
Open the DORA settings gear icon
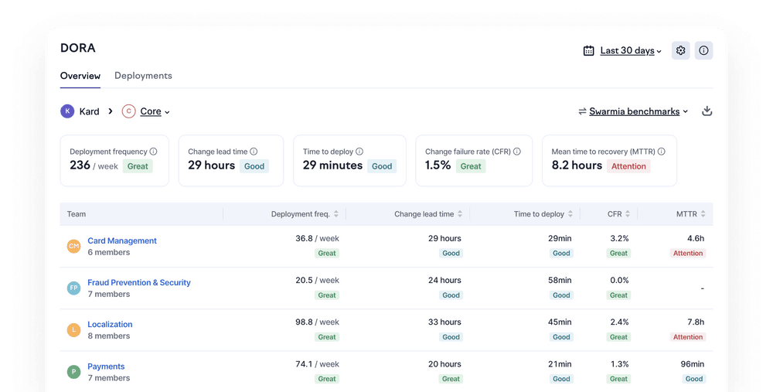click(x=680, y=51)
